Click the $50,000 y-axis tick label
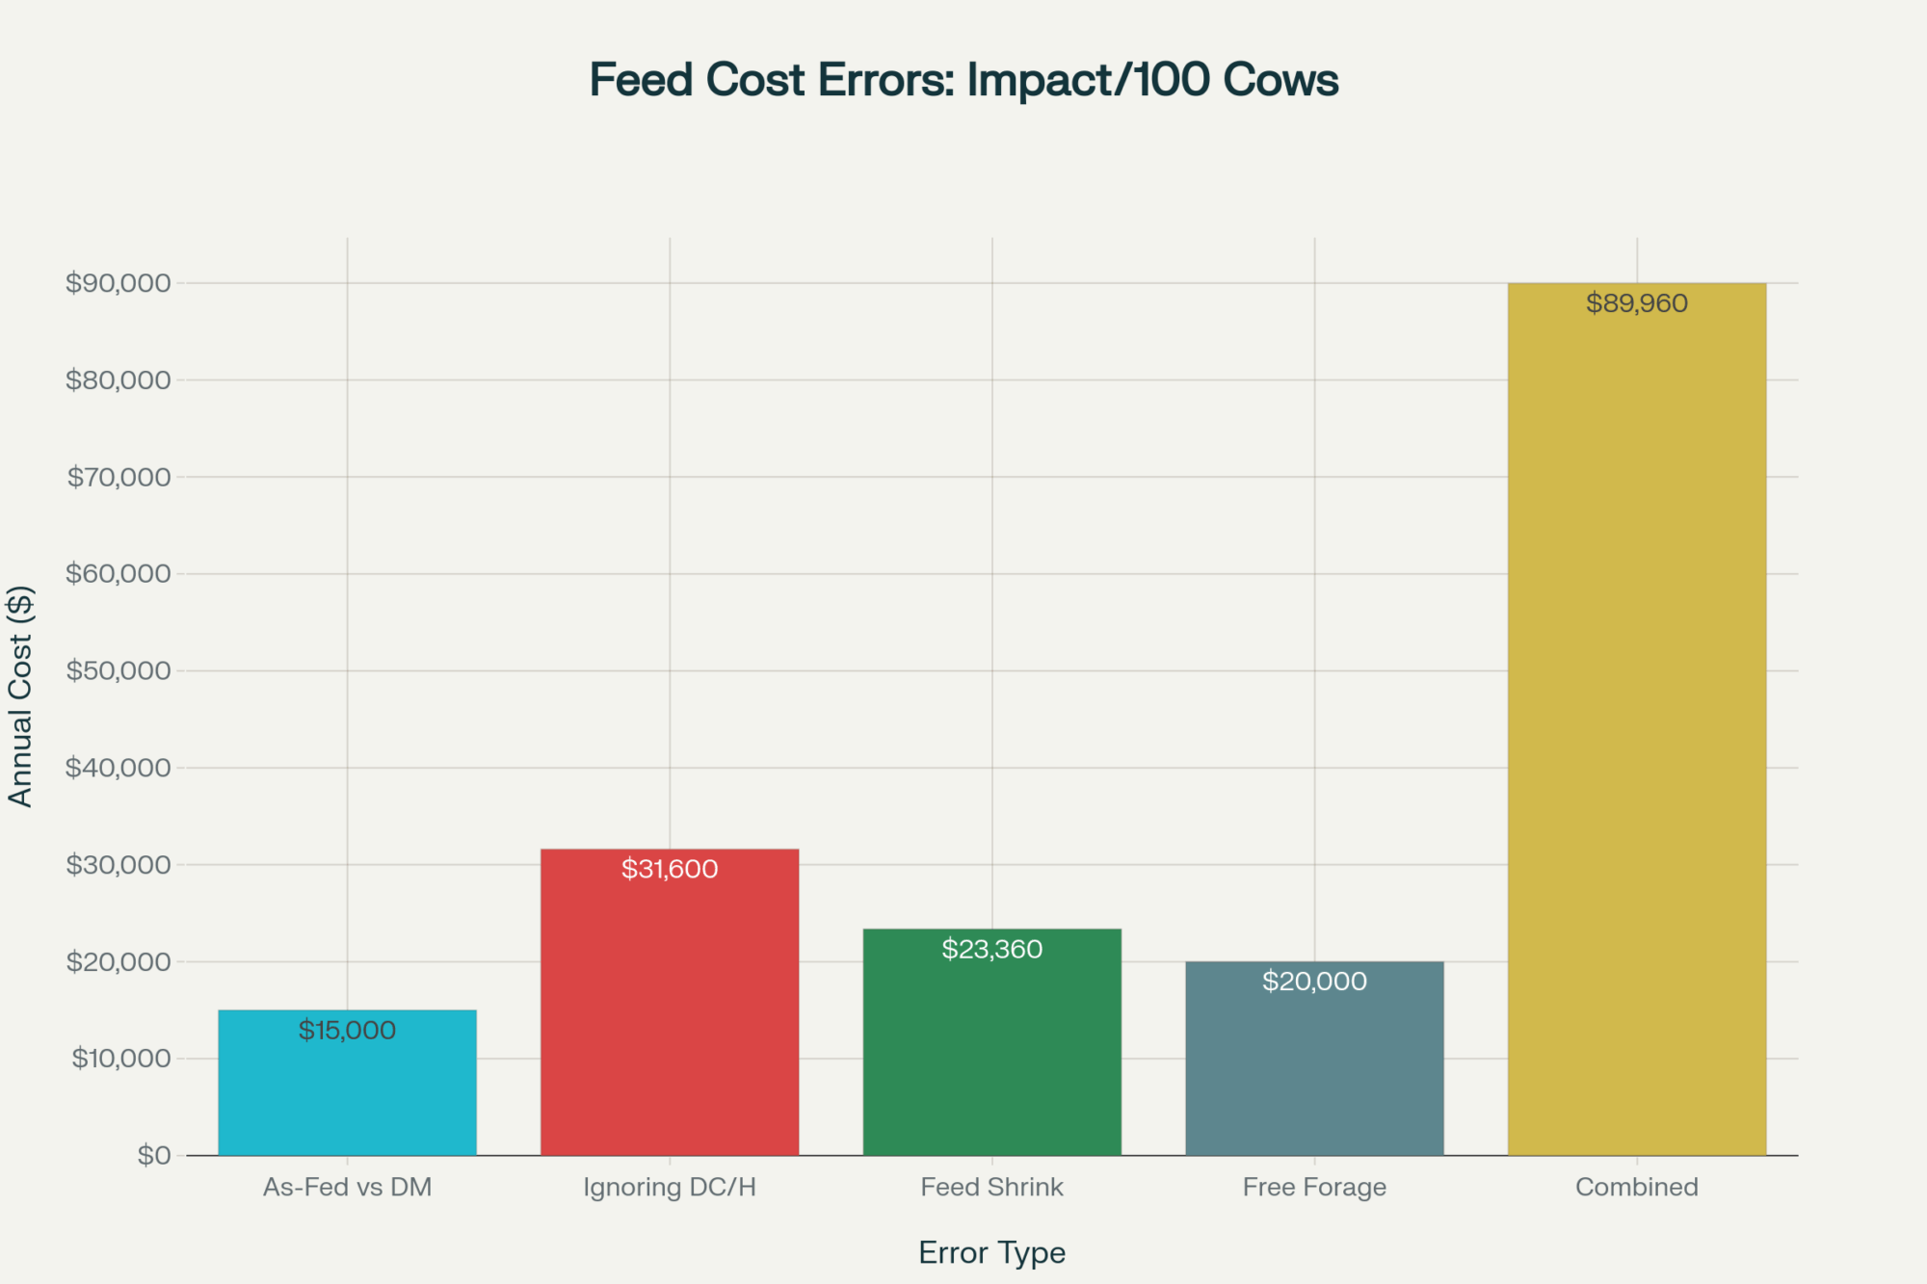The width and height of the screenshot is (1927, 1284). tap(118, 670)
